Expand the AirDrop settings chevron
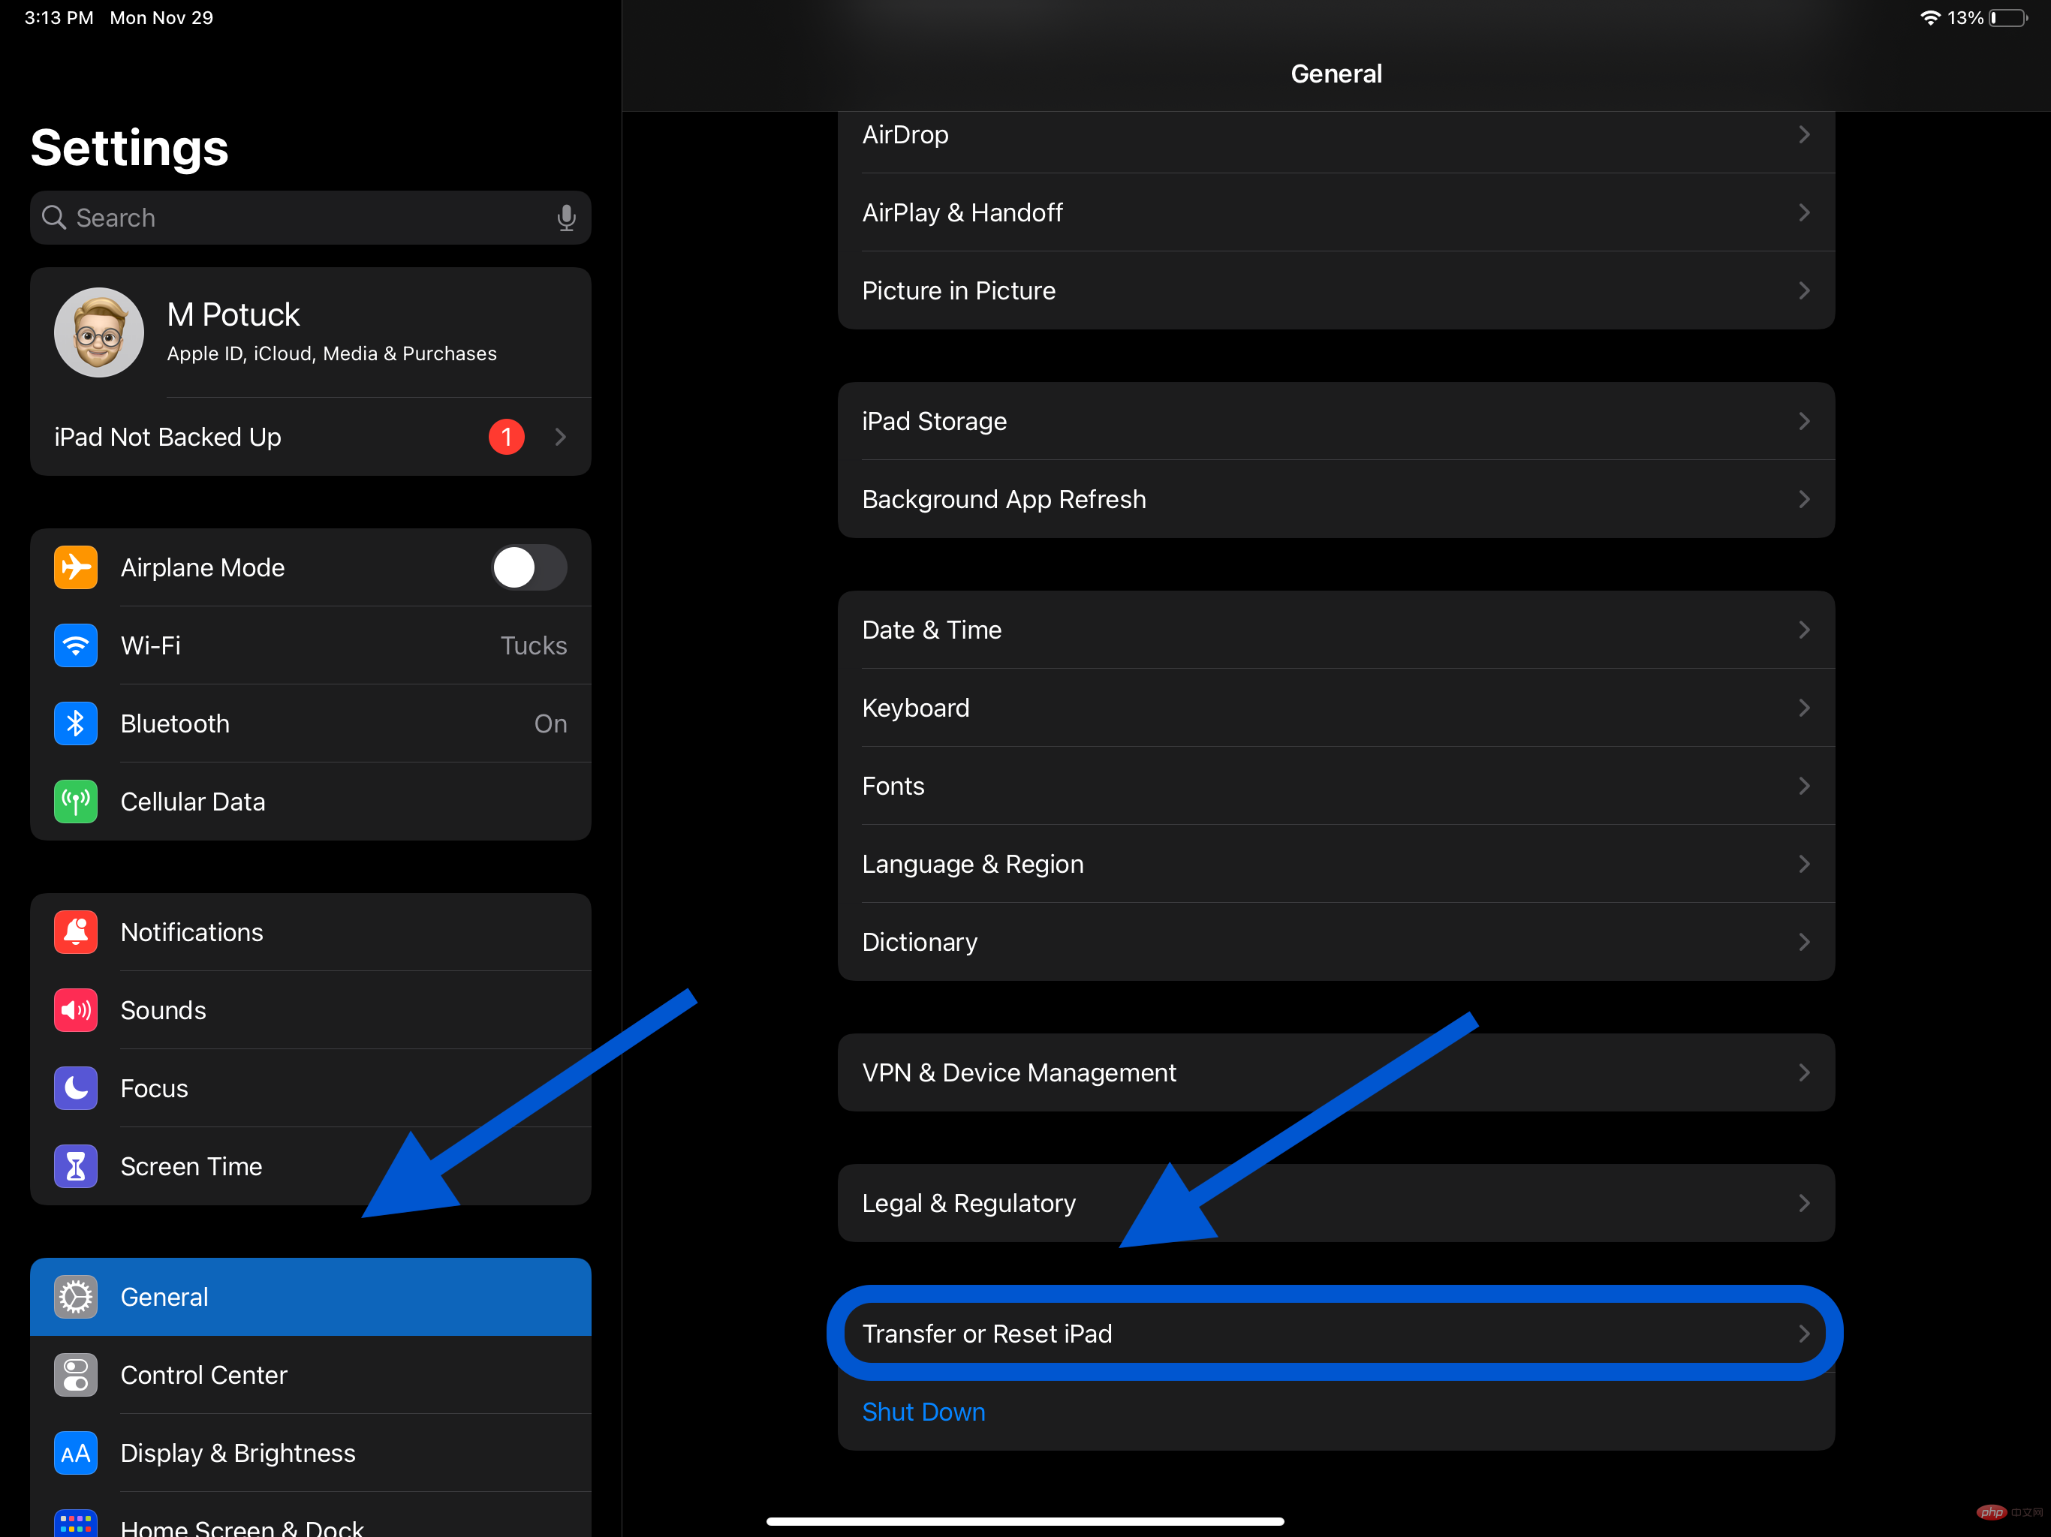The width and height of the screenshot is (2051, 1537). (x=1804, y=134)
